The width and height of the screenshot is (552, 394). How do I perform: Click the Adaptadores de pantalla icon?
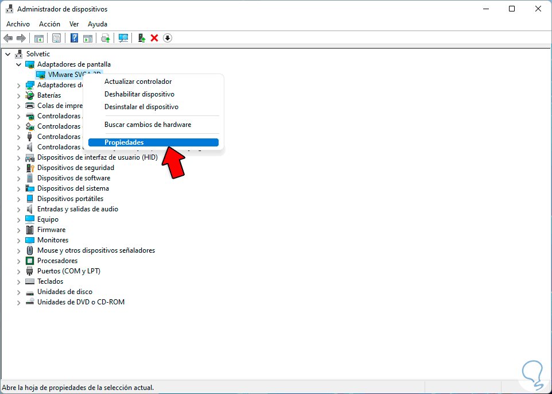(x=30, y=64)
